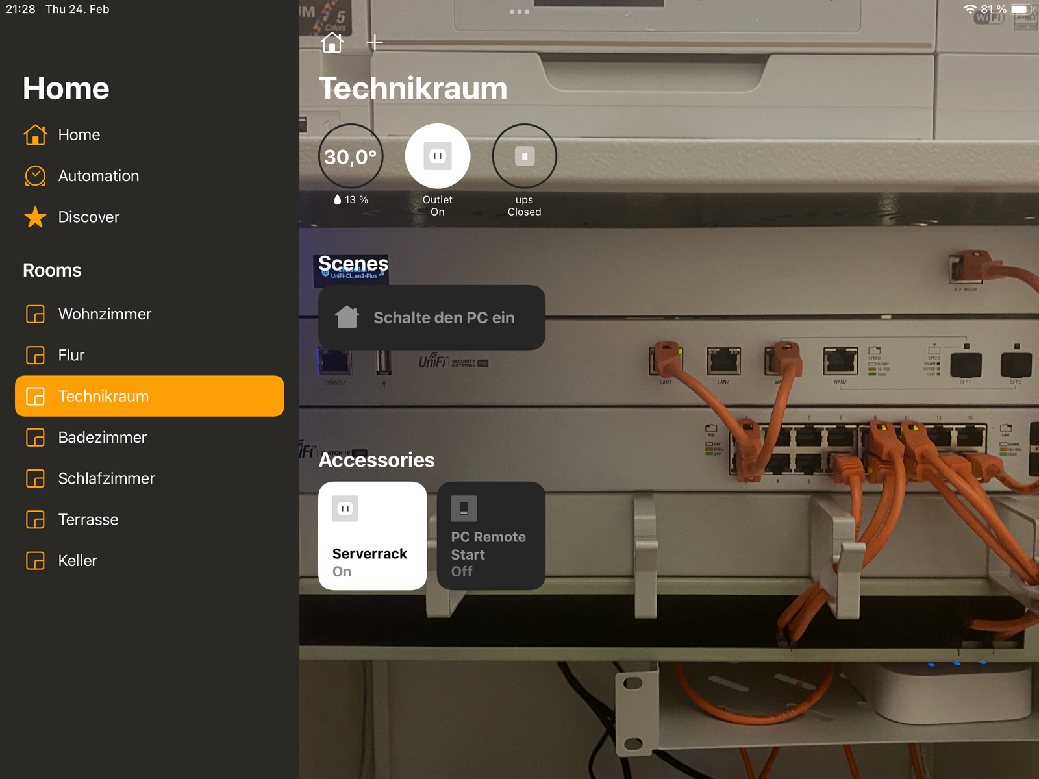Select the Flur room
This screenshot has width=1039, height=779.
tap(71, 355)
